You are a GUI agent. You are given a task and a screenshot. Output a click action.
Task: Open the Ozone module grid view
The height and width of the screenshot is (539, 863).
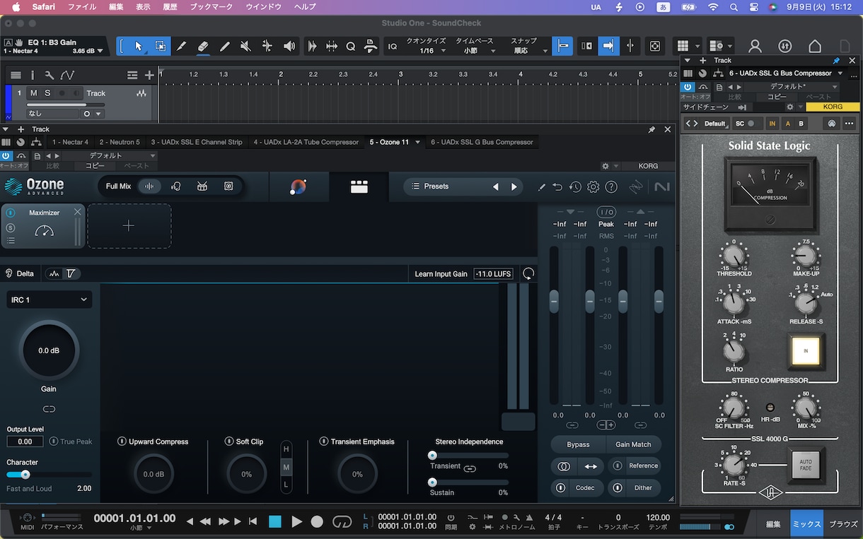[x=359, y=186]
